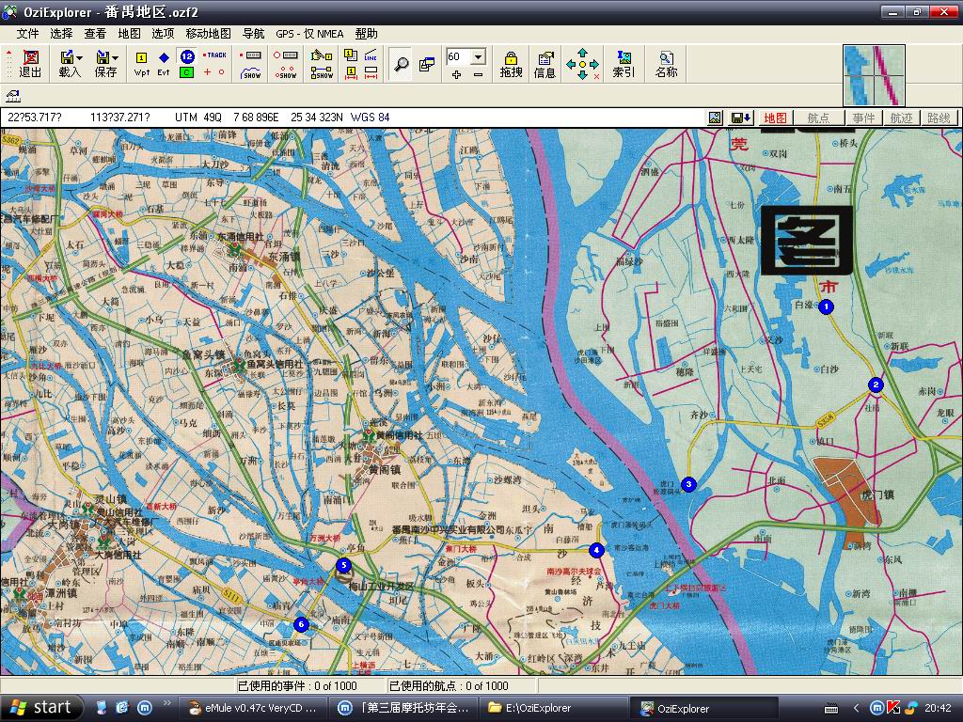Image resolution: width=963 pixels, height=722 pixels.
Task: Click blue waypoint marker 4 on map
Action: pos(596,550)
